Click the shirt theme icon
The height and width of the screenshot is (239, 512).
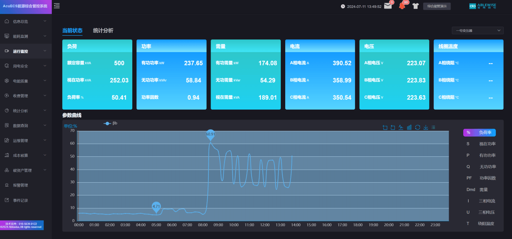415,6
